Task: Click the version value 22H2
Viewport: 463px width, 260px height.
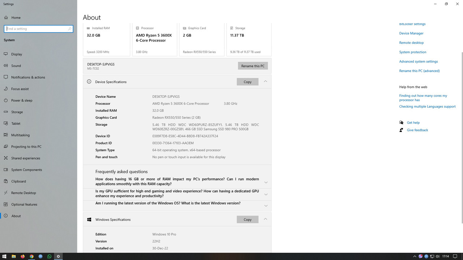Action: [156, 241]
